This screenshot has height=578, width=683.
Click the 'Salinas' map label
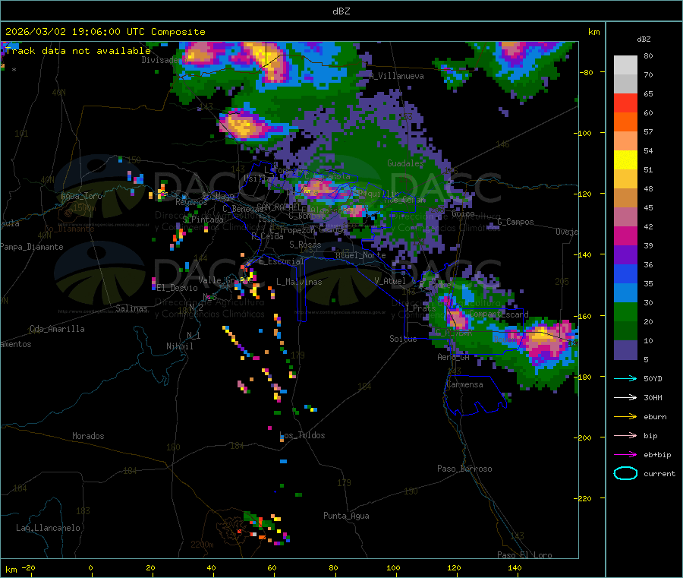(x=131, y=308)
